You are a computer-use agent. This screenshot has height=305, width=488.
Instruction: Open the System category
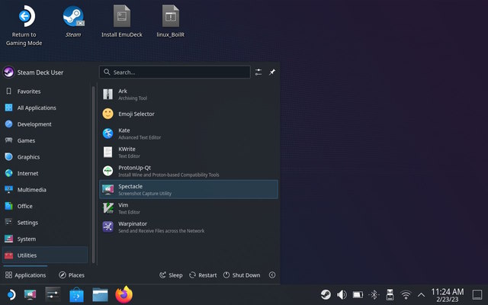coord(45,239)
